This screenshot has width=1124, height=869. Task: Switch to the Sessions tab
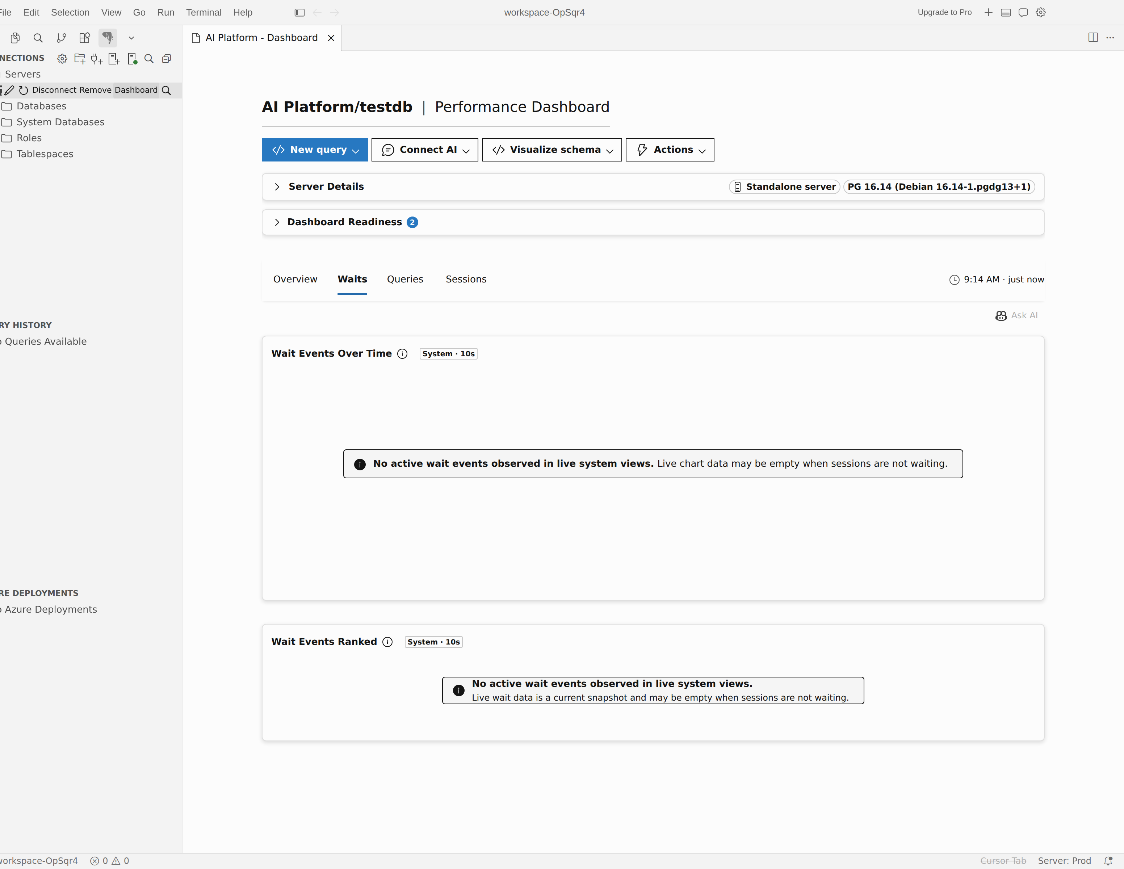click(466, 279)
